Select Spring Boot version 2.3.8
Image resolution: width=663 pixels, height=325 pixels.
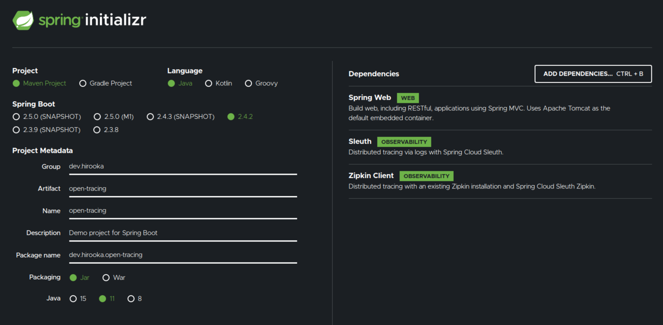[x=106, y=130]
